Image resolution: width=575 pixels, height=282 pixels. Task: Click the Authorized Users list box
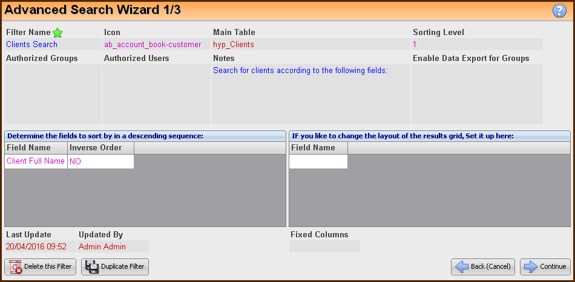(156, 94)
